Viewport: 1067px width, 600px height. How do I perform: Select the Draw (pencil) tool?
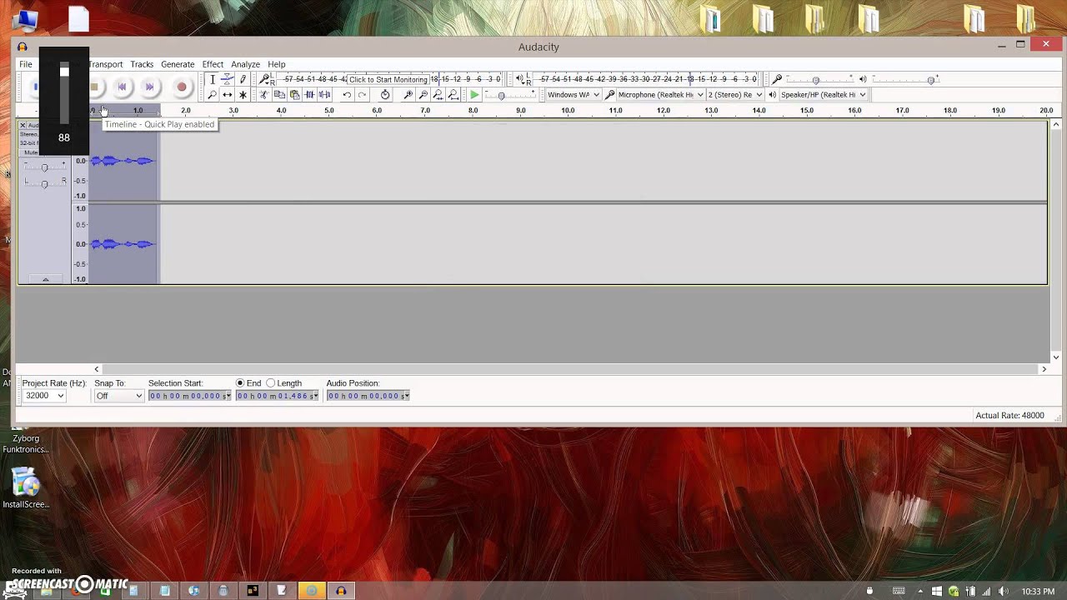coord(243,79)
